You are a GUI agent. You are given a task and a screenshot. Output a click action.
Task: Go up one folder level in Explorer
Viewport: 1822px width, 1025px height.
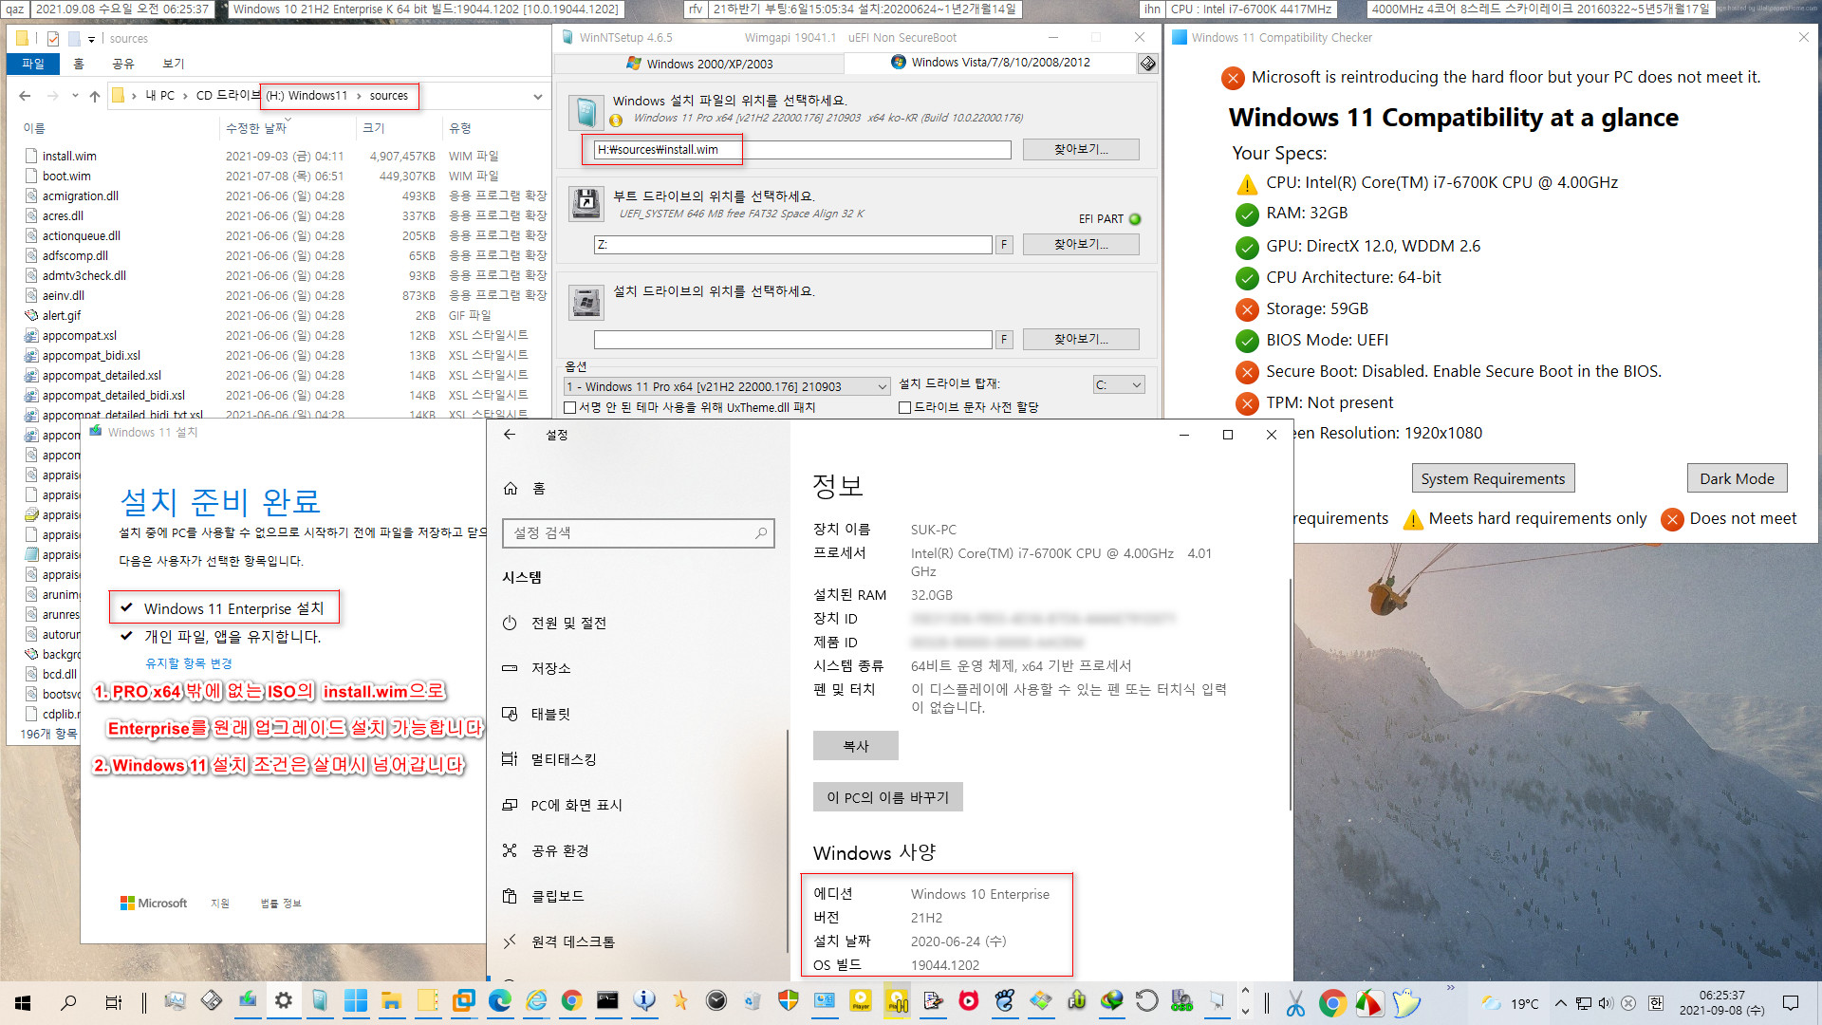[x=95, y=96]
